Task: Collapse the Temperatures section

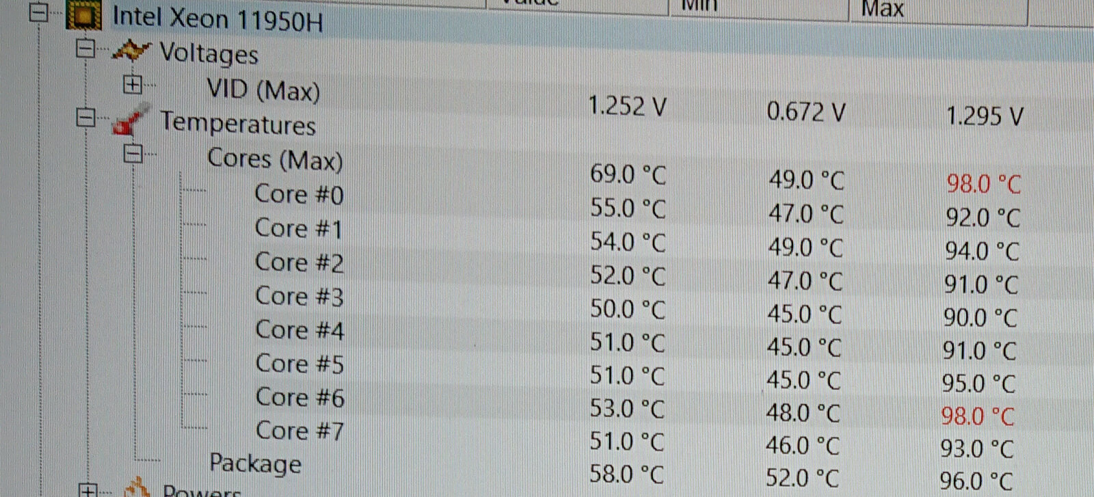Action: click(x=85, y=118)
